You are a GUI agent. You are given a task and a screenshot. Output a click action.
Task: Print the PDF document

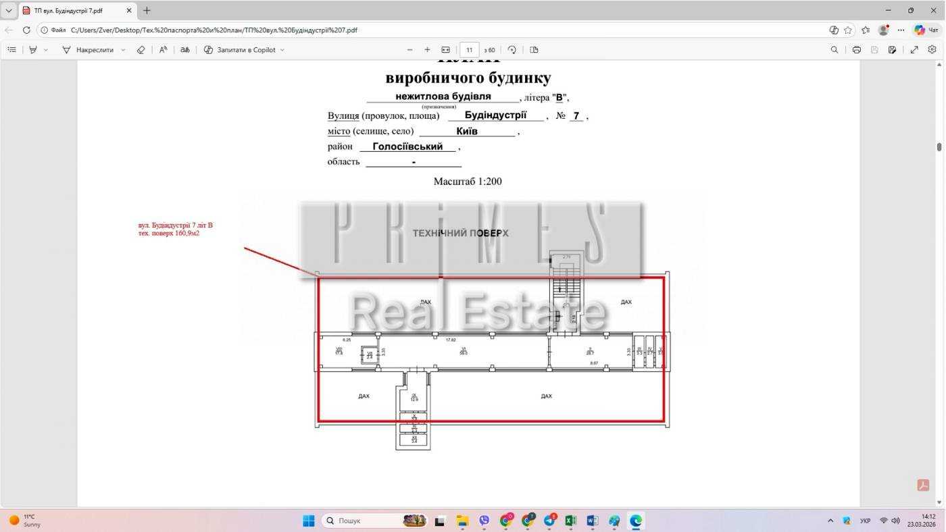857,50
